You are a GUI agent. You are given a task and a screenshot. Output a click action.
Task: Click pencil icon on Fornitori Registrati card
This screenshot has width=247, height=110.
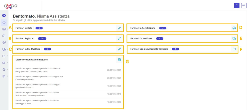(120, 38)
